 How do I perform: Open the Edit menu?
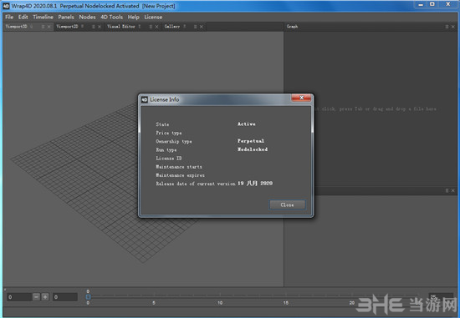(x=23, y=17)
